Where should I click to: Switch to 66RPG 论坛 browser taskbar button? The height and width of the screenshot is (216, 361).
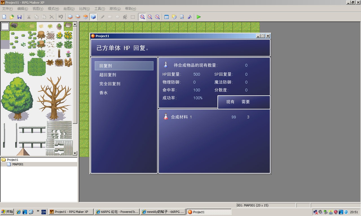117,212
